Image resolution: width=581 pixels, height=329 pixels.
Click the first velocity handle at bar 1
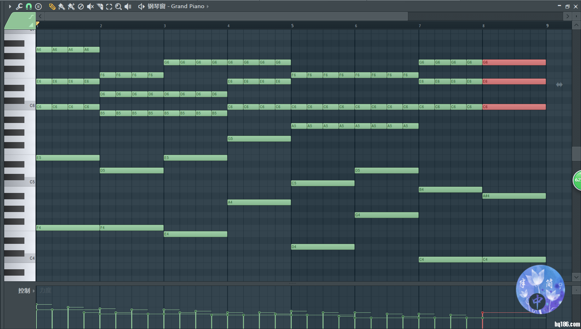pyautogui.click(x=36, y=304)
